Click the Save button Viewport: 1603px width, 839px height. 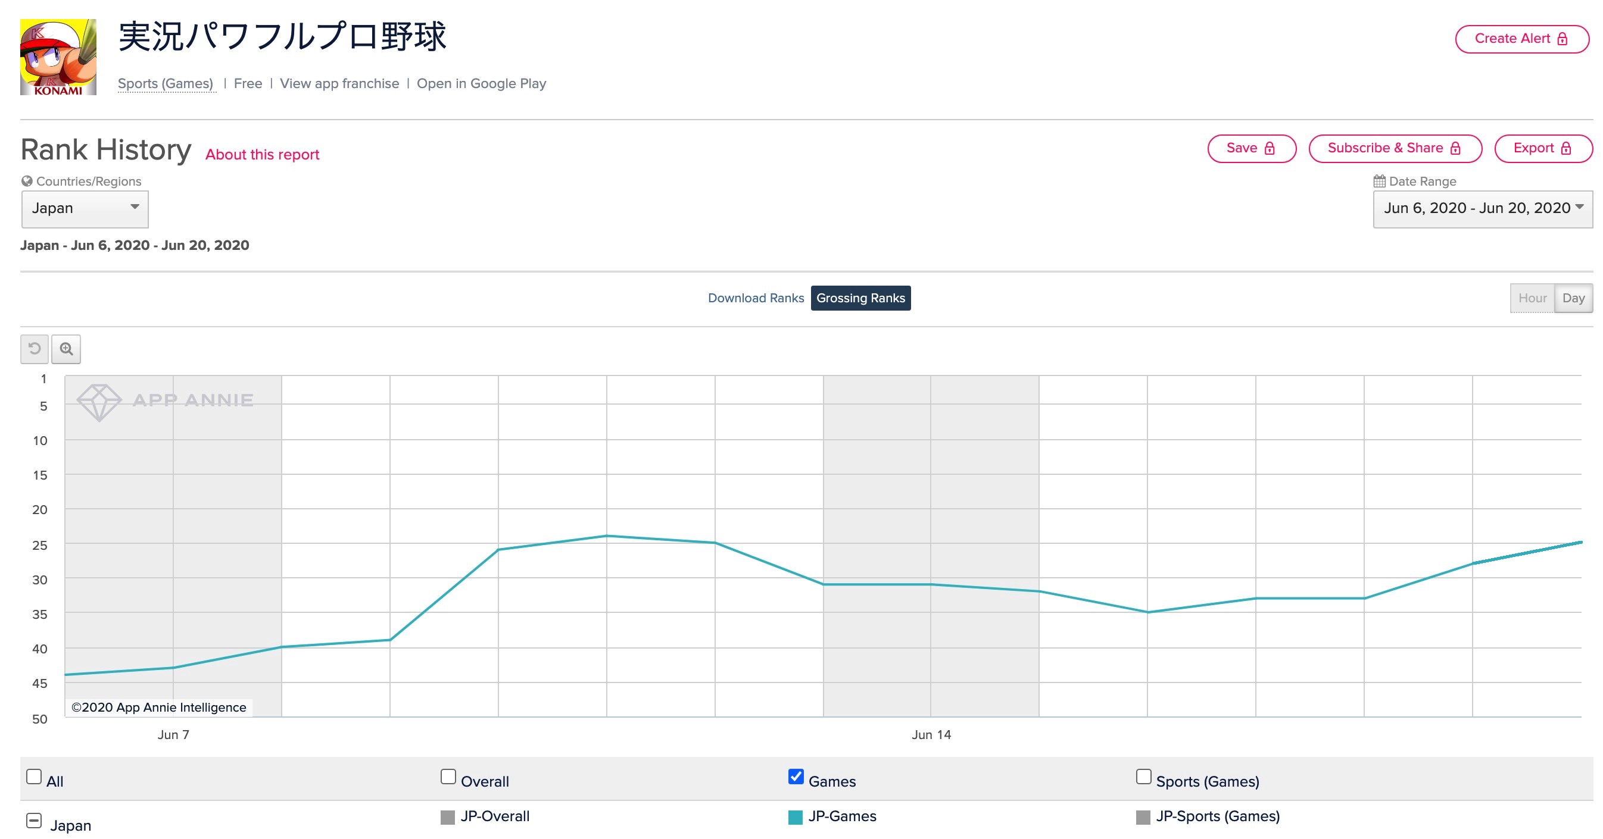[x=1252, y=149]
